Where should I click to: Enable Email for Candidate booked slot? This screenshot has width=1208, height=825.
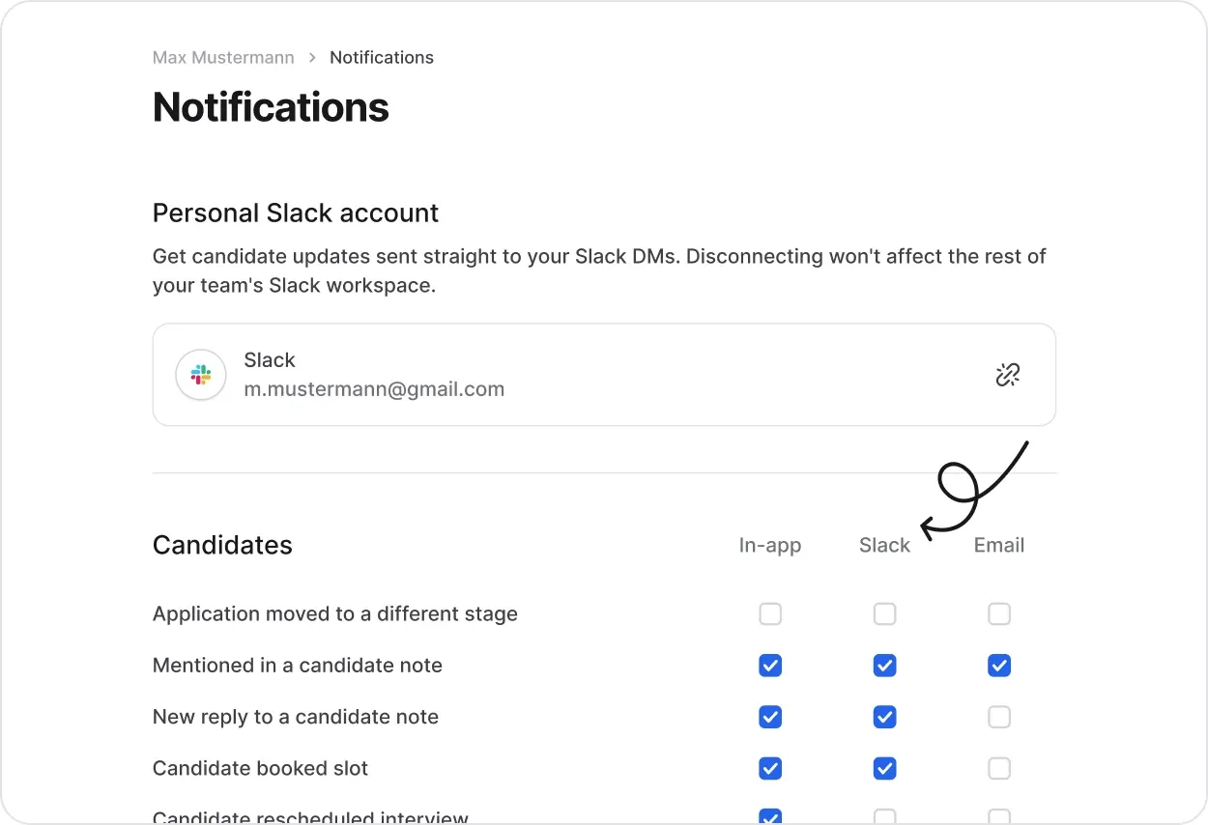tap(999, 768)
